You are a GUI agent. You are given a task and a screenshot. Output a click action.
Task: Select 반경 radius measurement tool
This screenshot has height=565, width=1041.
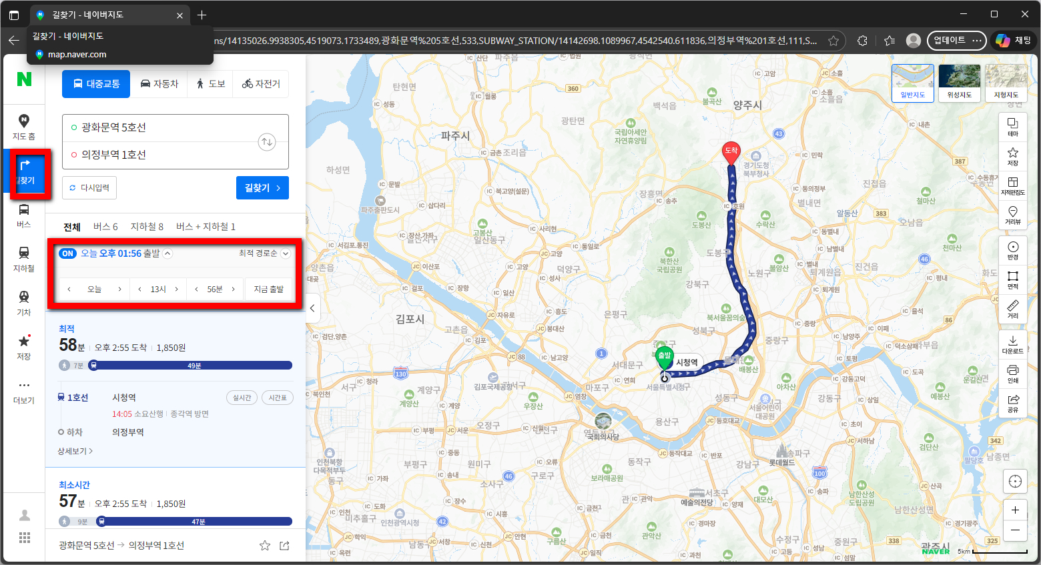click(1013, 251)
